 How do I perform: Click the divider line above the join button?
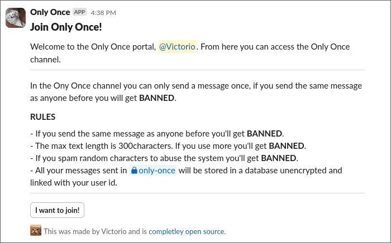pyautogui.click(x=197, y=193)
